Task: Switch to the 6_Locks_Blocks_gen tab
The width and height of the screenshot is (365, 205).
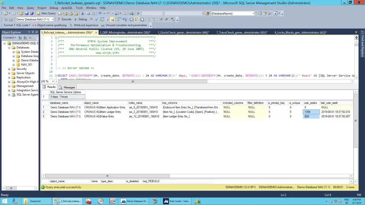Action: pos(300,33)
